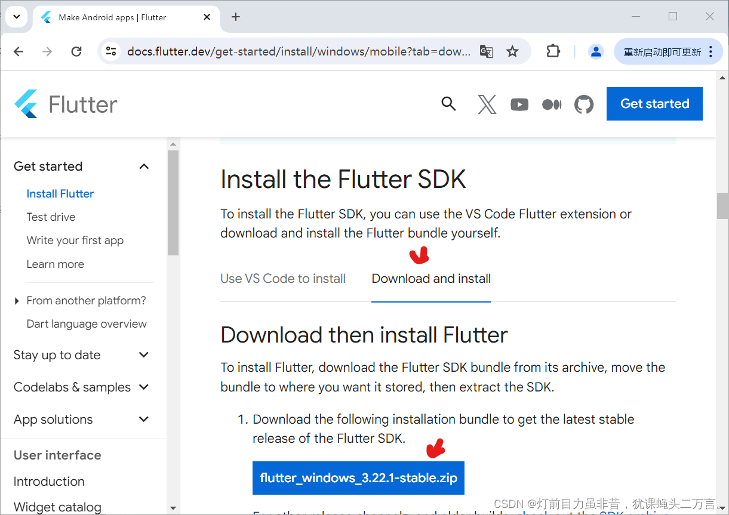The width and height of the screenshot is (729, 515).
Task: Click the main page scrollbar thumb
Action: (x=722, y=206)
